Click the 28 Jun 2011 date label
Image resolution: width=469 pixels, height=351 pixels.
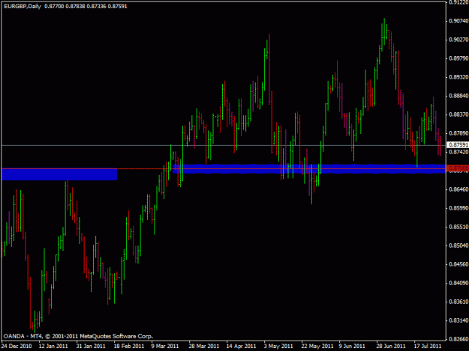[391, 347]
